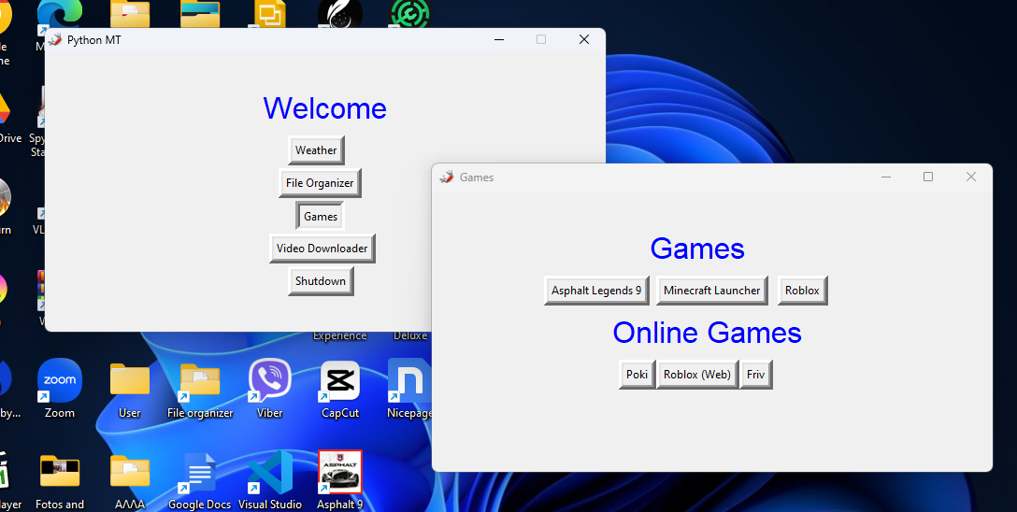
Task: Launch Asphalt Legends 9 from Games window
Action: (596, 291)
